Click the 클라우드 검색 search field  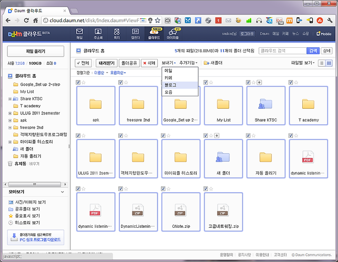tap(283, 51)
